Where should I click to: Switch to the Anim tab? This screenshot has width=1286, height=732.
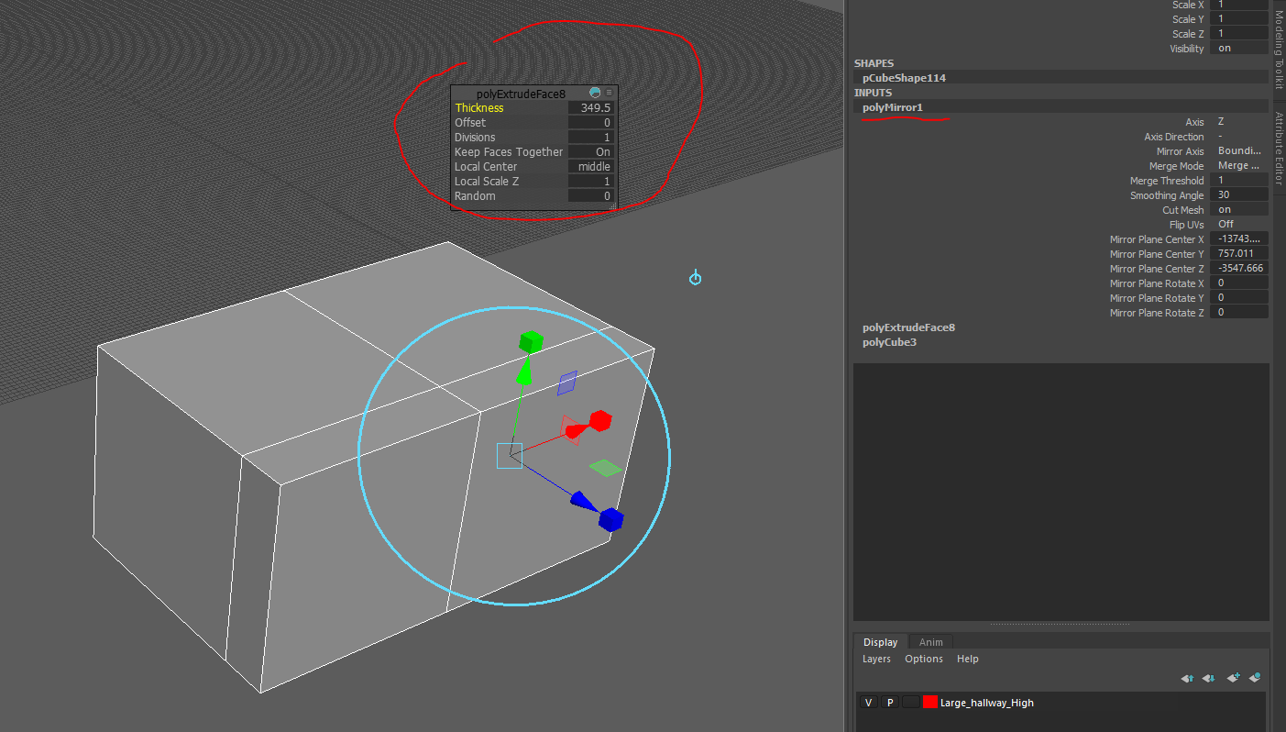click(x=930, y=641)
